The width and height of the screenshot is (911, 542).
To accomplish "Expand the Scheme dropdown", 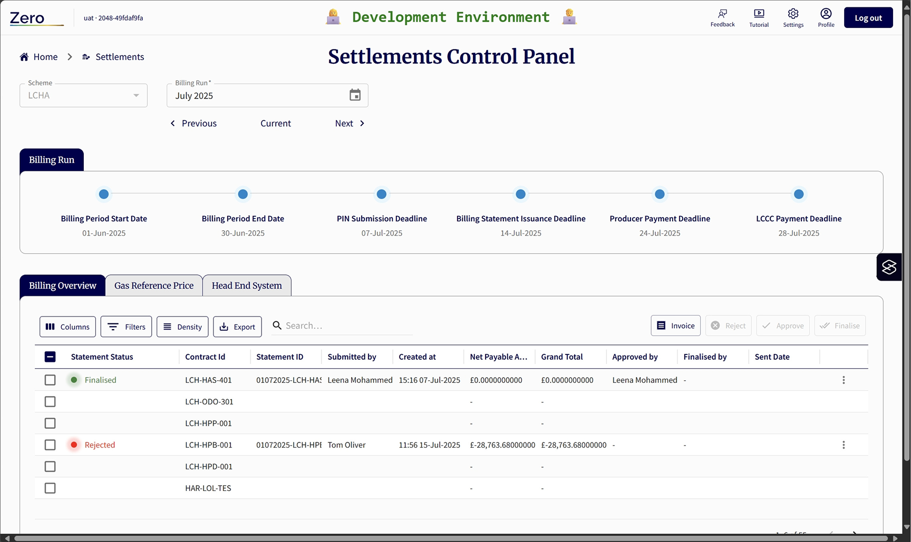I will [136, 95].
